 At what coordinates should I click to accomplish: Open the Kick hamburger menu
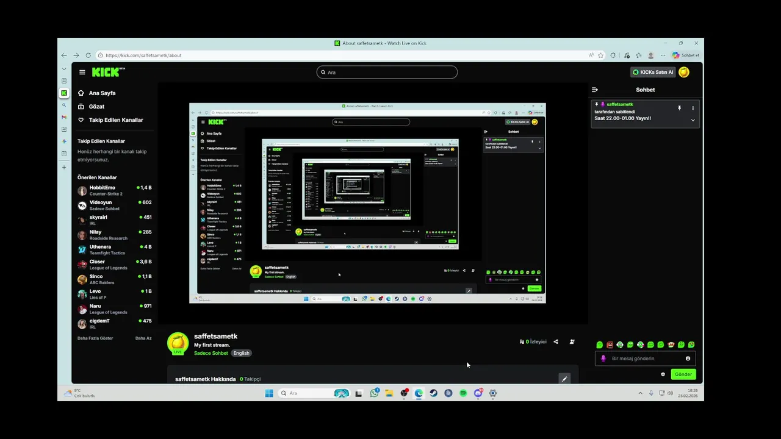[x=82, y=72]
